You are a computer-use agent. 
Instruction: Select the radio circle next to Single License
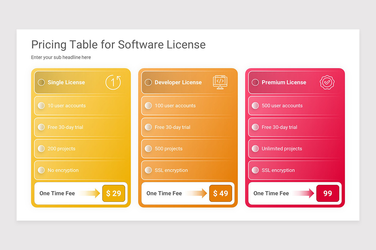[x=41, y=82]
